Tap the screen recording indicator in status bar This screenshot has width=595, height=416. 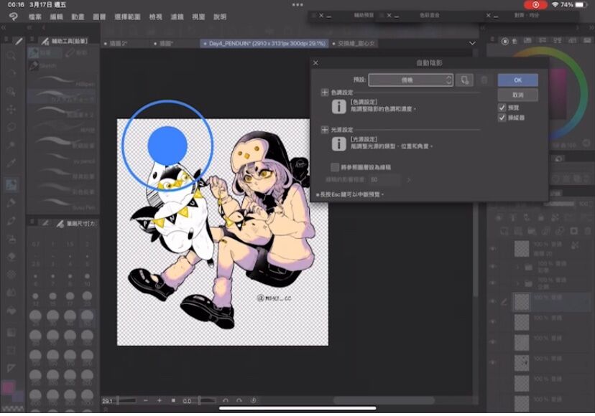[x=535, y=4]
